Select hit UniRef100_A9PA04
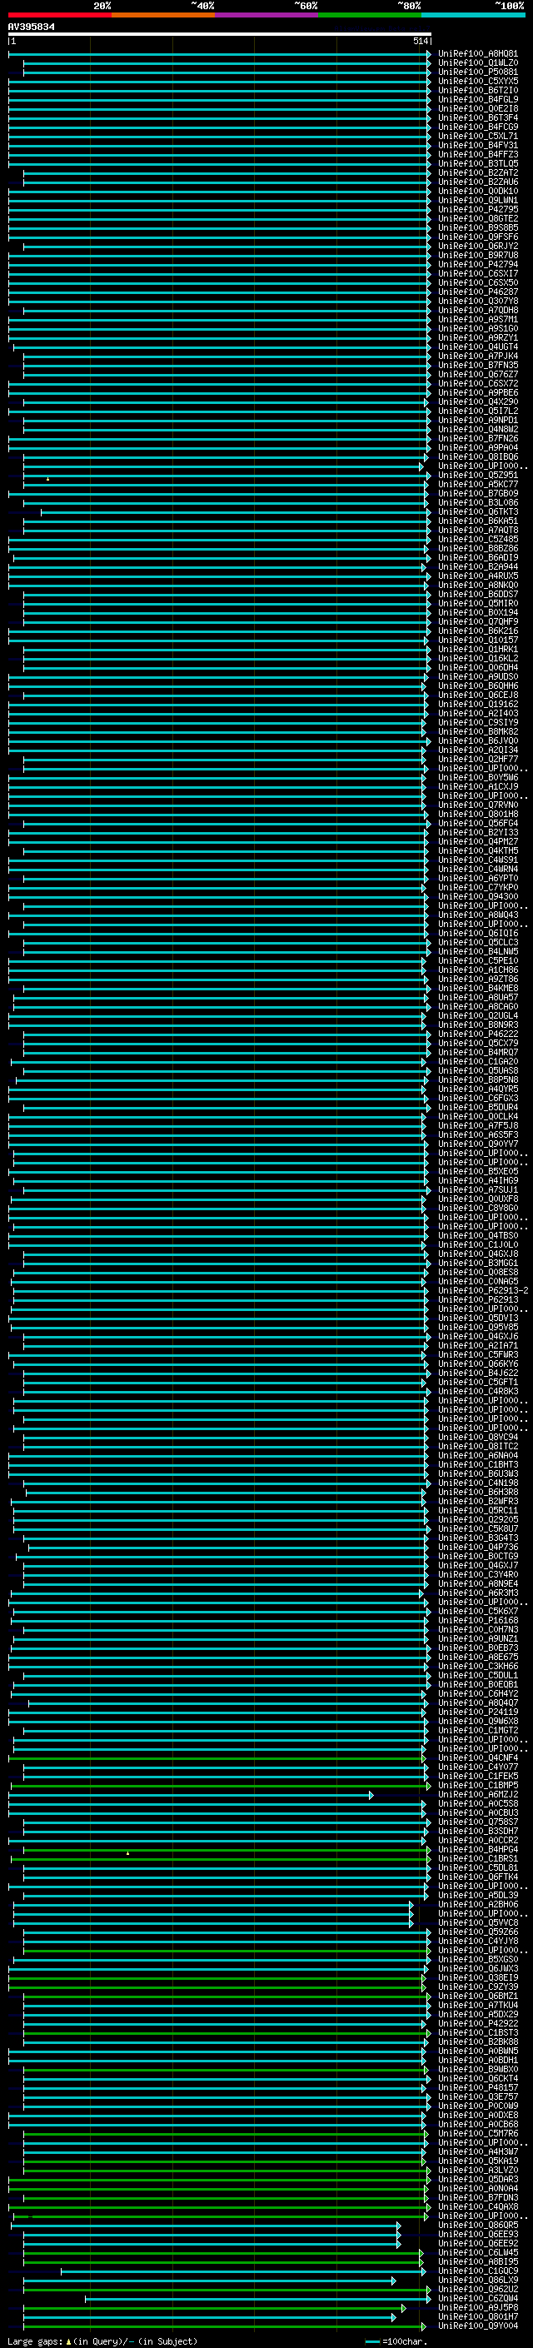Viewport: 533px width, 2348px height. pyautogui.click(x=477, y=447)
